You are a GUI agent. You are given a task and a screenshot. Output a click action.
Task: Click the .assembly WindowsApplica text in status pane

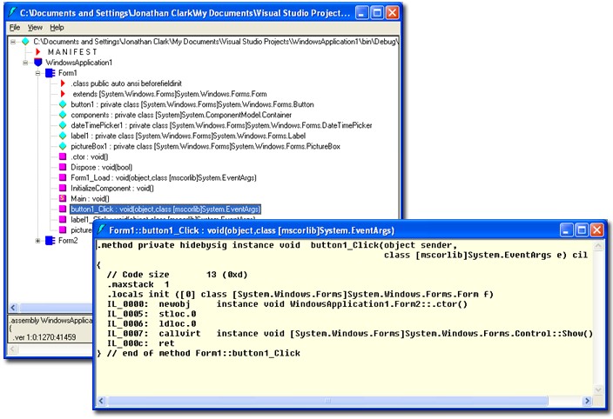tap(51, 321)
